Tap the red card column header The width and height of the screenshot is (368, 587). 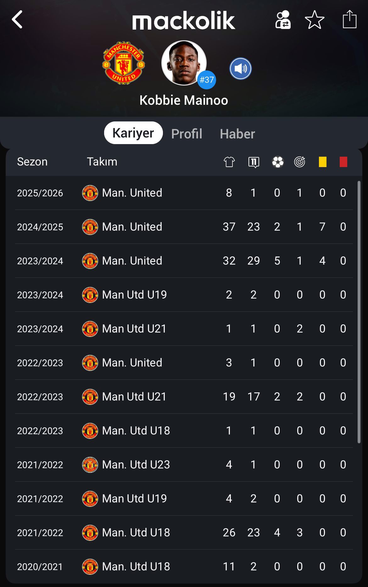(343, 162)
